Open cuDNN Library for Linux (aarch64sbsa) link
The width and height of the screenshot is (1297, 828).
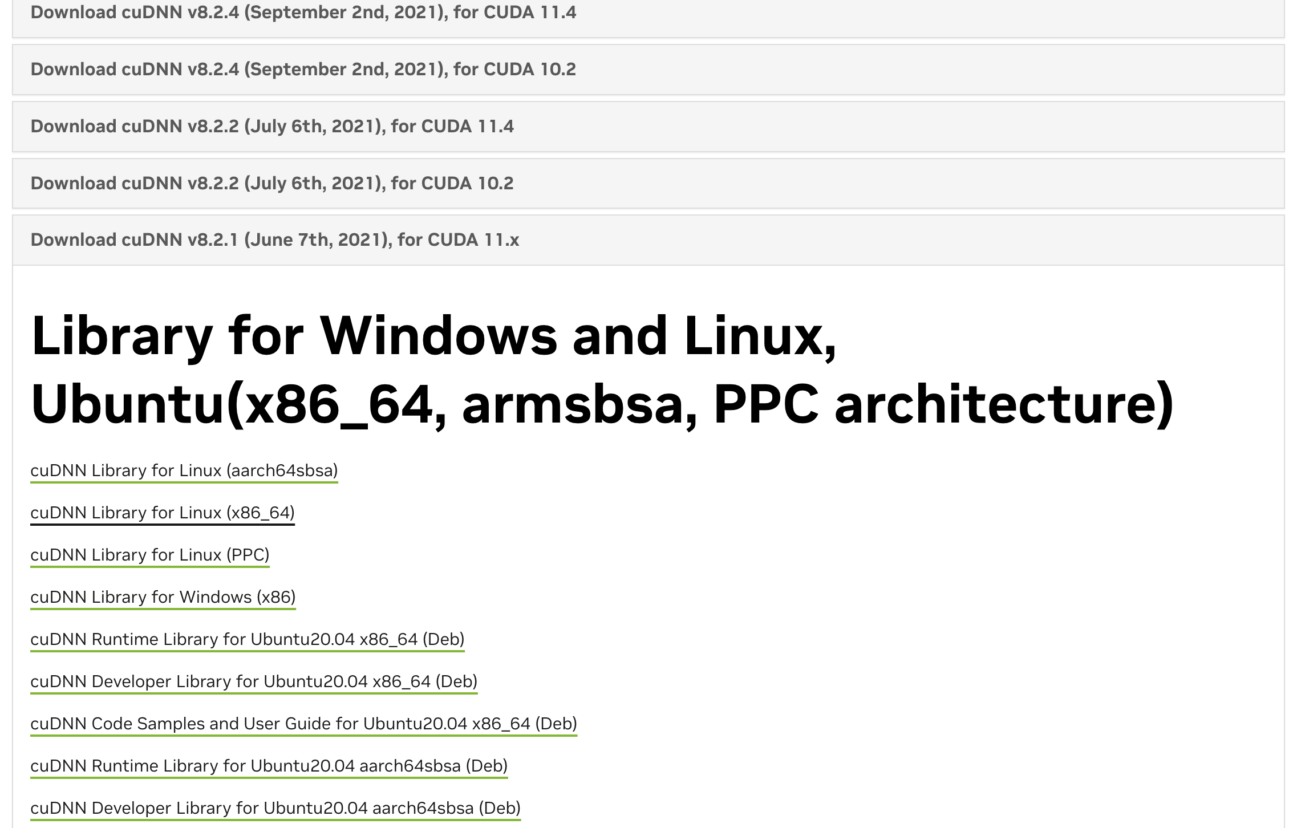pyautogui.click(x=184, y=471)
